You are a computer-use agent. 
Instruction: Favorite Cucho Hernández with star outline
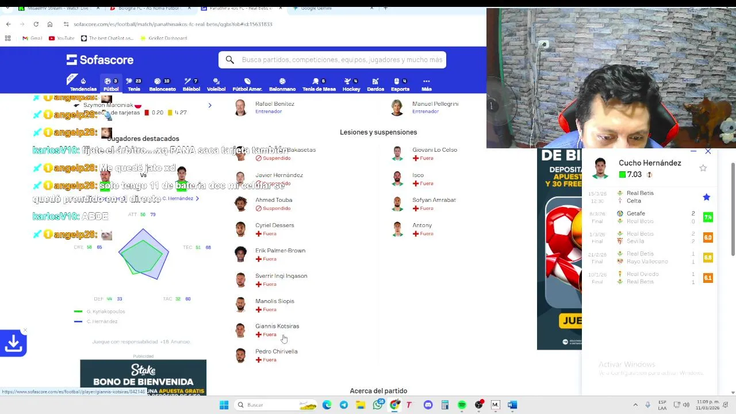click(x=703, y=168)
